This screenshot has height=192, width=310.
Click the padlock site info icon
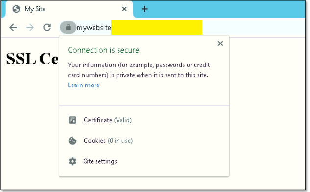(x=68, y=27)
